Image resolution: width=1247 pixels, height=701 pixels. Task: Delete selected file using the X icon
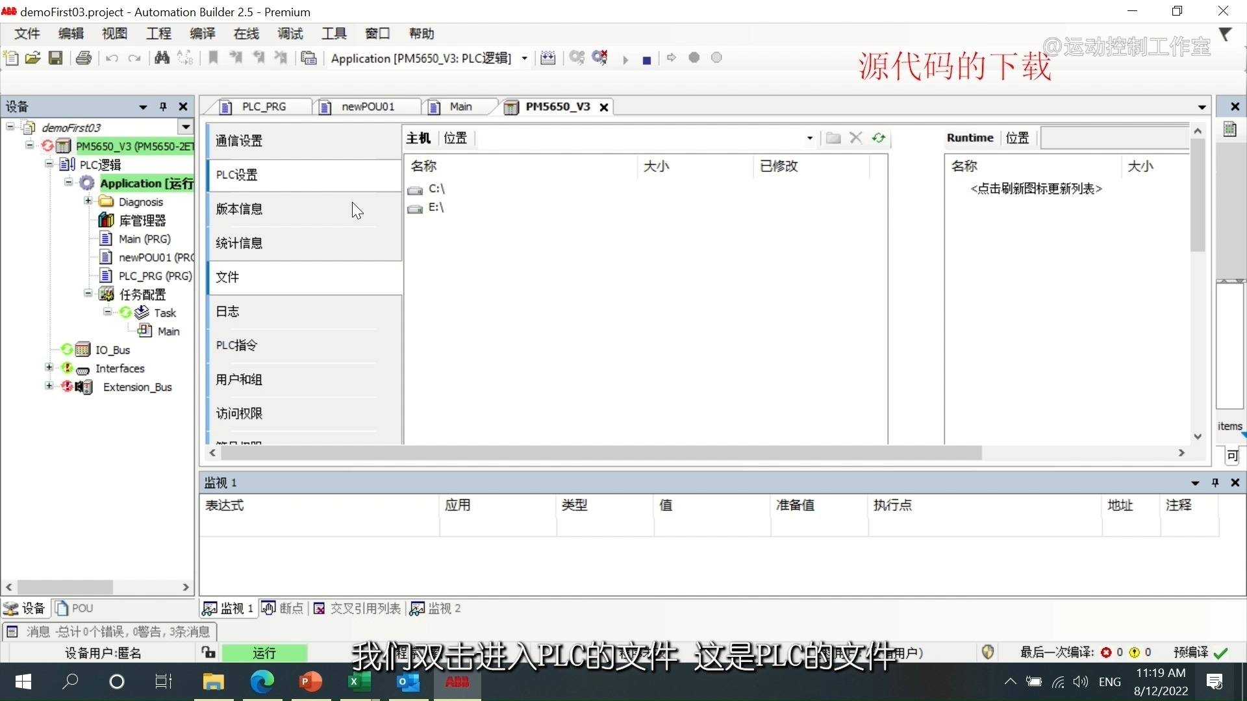856,138
